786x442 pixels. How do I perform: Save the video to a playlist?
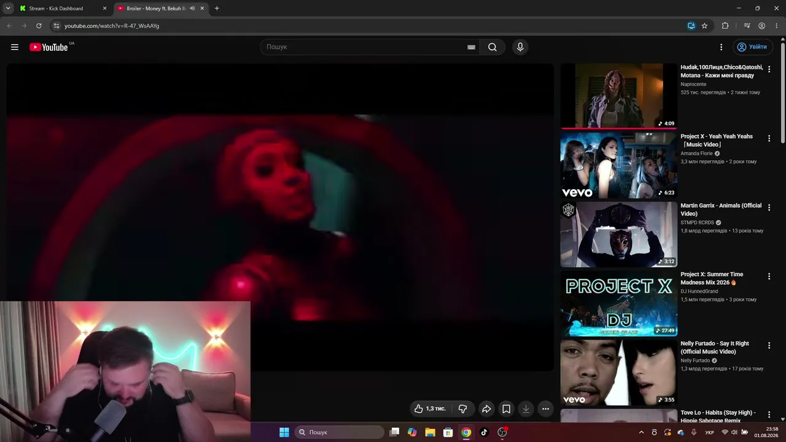point(506,409)
